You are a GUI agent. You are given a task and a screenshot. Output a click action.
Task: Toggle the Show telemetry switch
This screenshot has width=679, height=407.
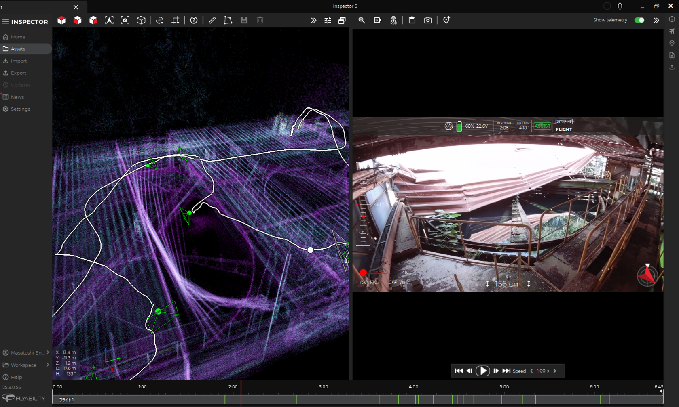click(x=639, y=20)
